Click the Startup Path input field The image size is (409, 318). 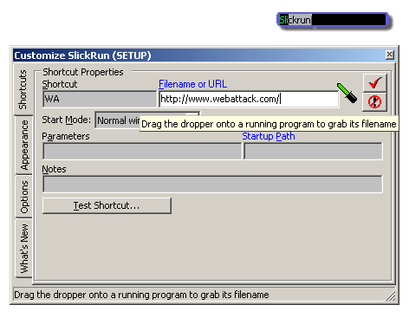point(313,151)
